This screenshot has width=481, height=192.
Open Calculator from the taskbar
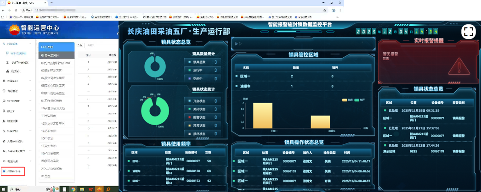64,189
